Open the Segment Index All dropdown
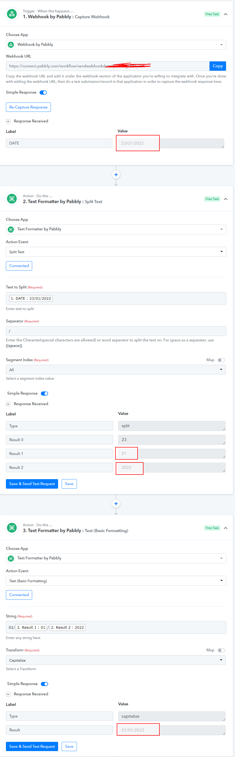 pyautogui.click(x=116, y=370)
